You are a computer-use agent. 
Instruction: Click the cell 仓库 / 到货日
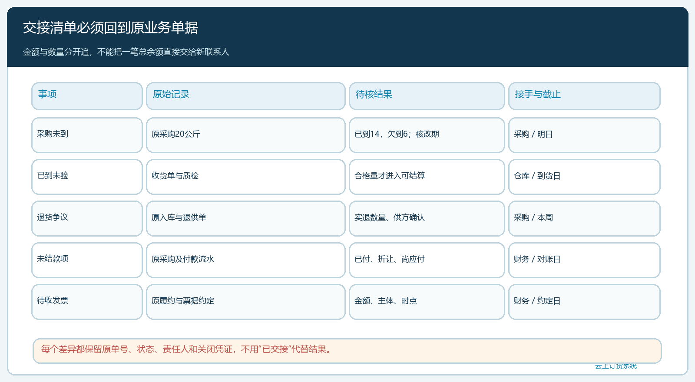tap(584, 177)
